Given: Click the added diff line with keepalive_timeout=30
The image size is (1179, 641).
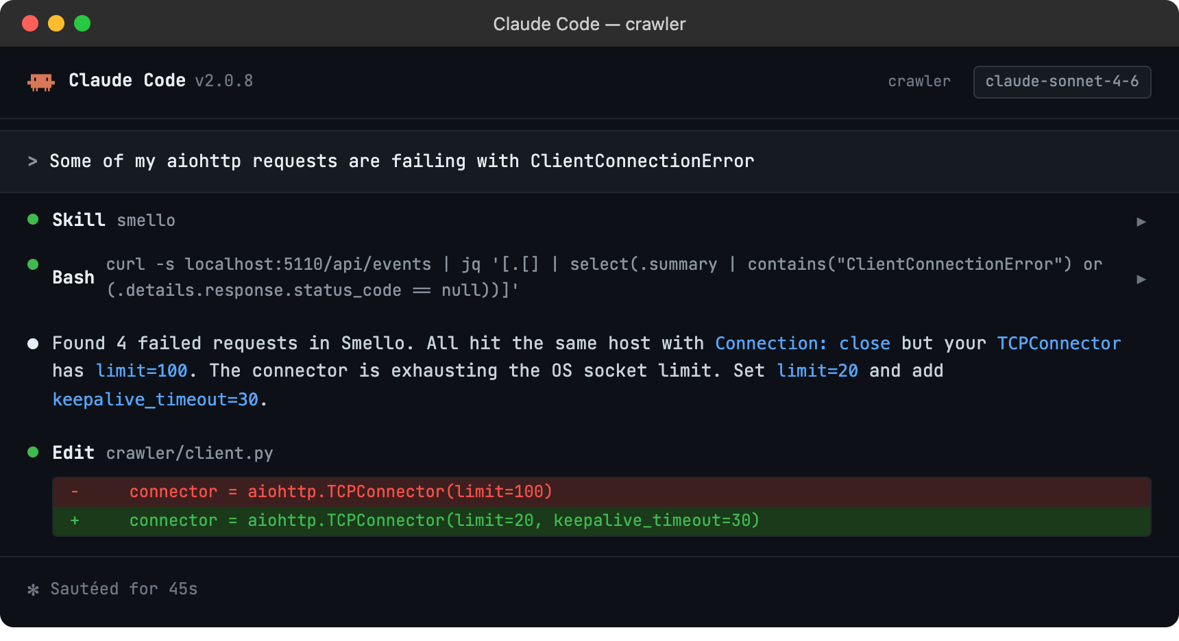Looking at the screenshot, I should pos(601,521).
